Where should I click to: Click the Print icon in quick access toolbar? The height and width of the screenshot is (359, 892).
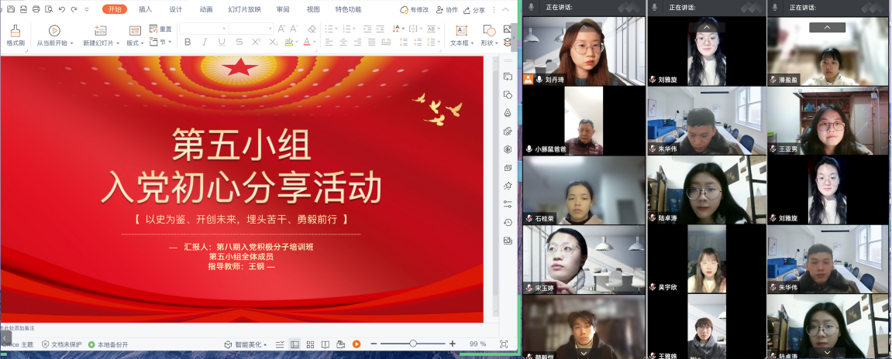36,9
